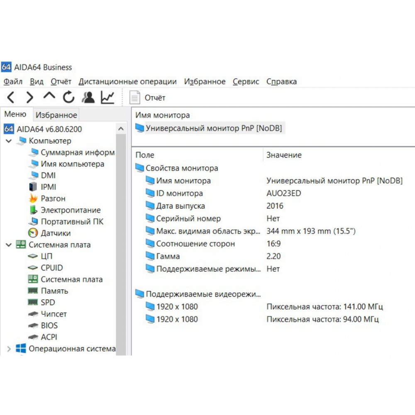
Task: Open the IPMI section
Action: 42,187
